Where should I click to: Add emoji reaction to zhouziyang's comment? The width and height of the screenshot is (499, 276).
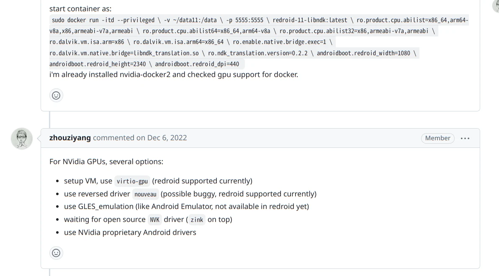(x=56, y=253)
